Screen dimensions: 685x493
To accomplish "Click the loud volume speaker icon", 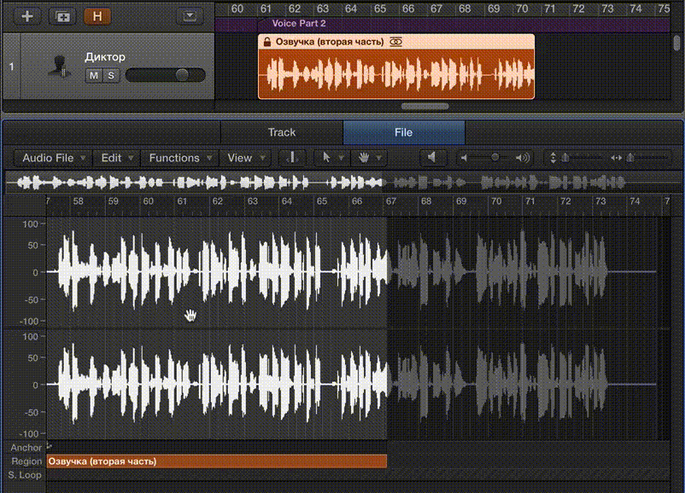I will [523, 158].
